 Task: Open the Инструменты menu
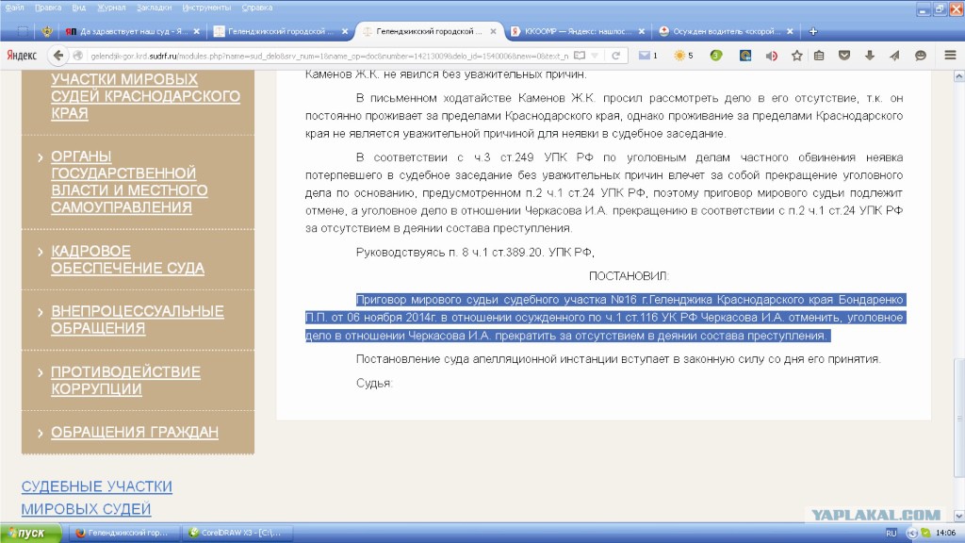pos(206,8)
